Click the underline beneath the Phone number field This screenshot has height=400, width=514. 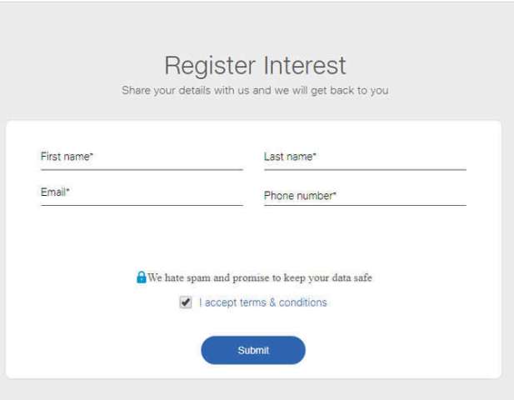pos(365,205)
